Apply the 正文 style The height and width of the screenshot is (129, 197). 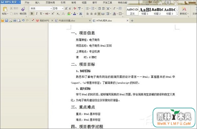(x=132, y=11)
